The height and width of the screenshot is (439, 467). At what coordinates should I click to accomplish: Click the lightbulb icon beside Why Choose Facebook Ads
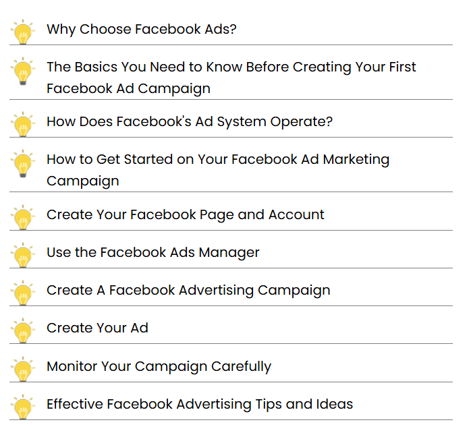pyautogui.click(x=23, y=32)
